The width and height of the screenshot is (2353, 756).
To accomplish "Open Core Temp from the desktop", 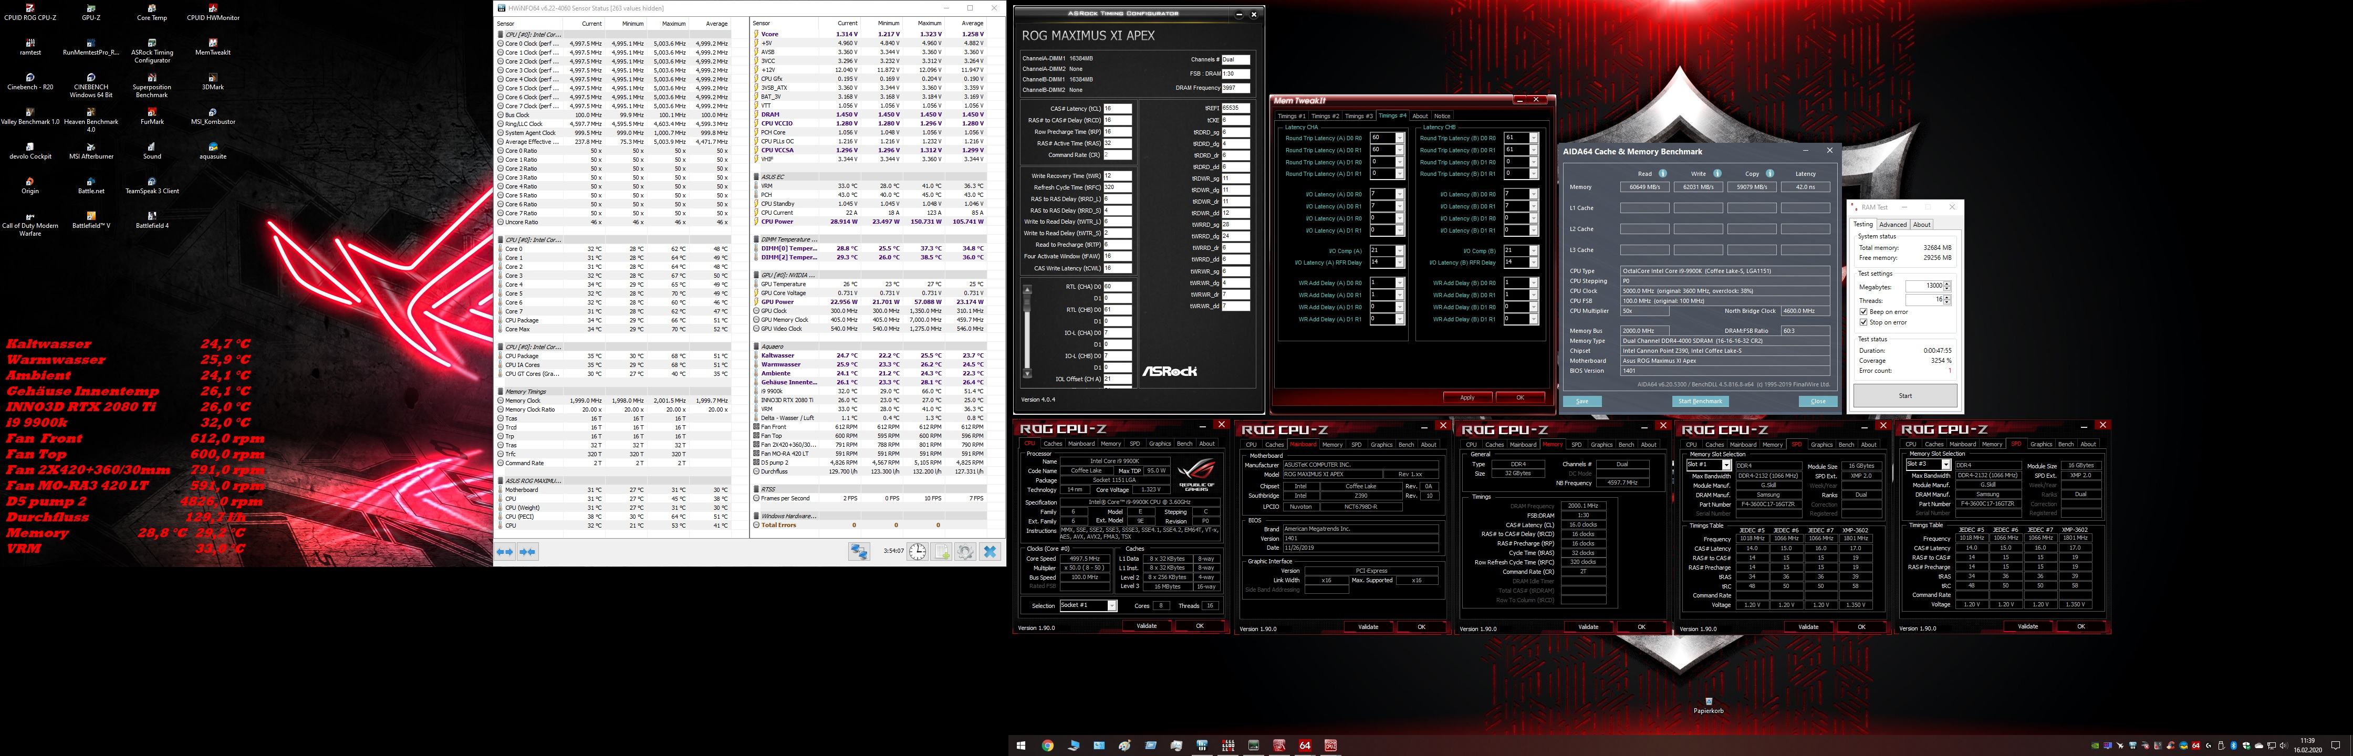I will click(x=152, y=12).
